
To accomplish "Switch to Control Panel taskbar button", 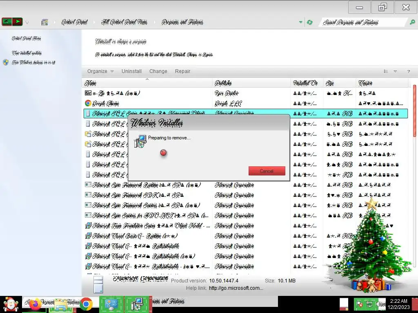I will 111,304.
